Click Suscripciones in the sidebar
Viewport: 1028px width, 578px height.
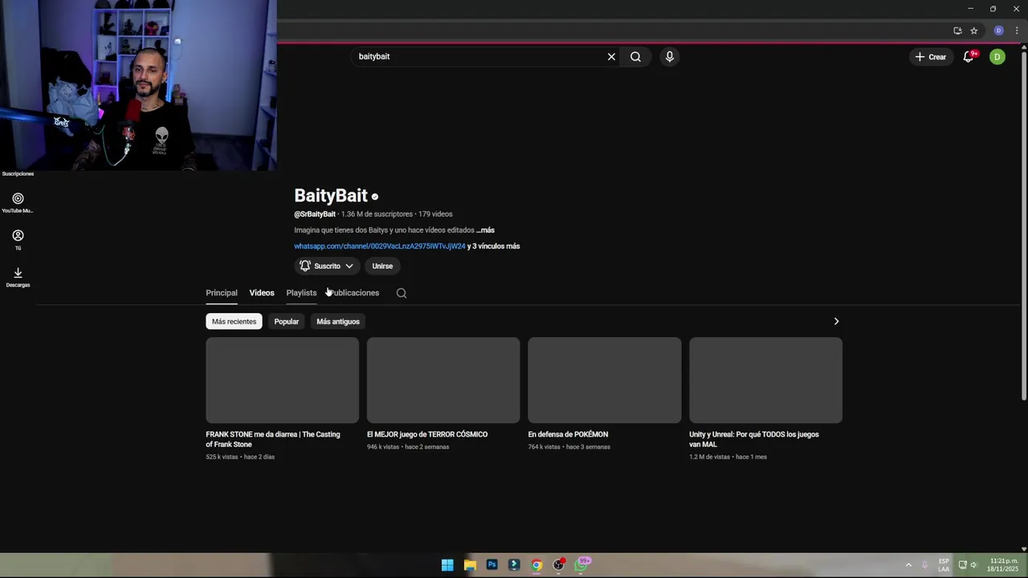pyautogui.click(x=18, y=173)
